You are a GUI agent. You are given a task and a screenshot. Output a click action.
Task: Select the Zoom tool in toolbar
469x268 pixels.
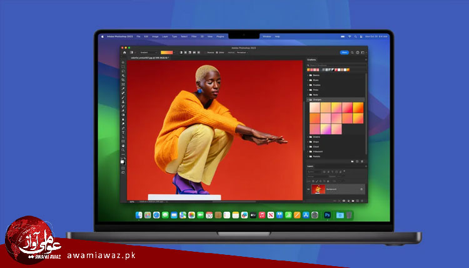click(123, 150)
